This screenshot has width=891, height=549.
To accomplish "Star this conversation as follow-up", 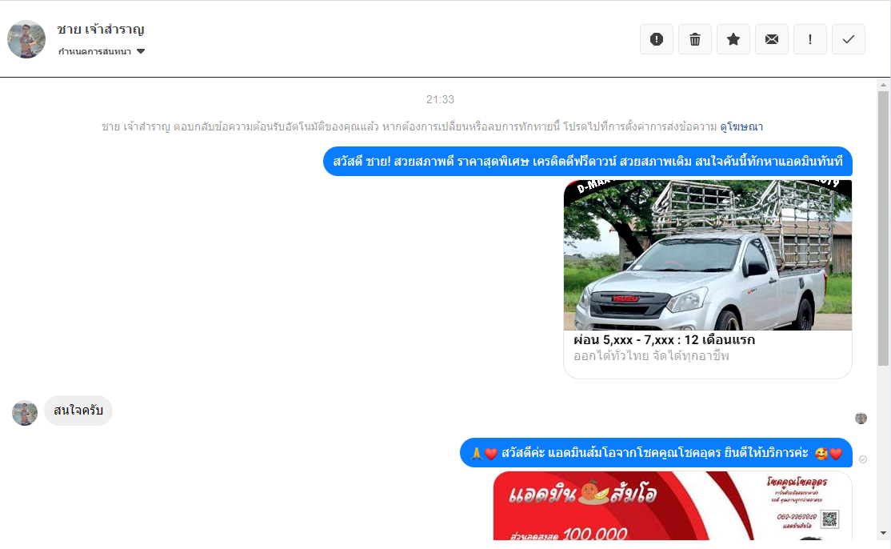I will click(733, 39).
